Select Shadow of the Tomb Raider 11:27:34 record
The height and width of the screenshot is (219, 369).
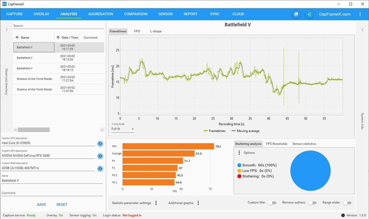(59, 79)
